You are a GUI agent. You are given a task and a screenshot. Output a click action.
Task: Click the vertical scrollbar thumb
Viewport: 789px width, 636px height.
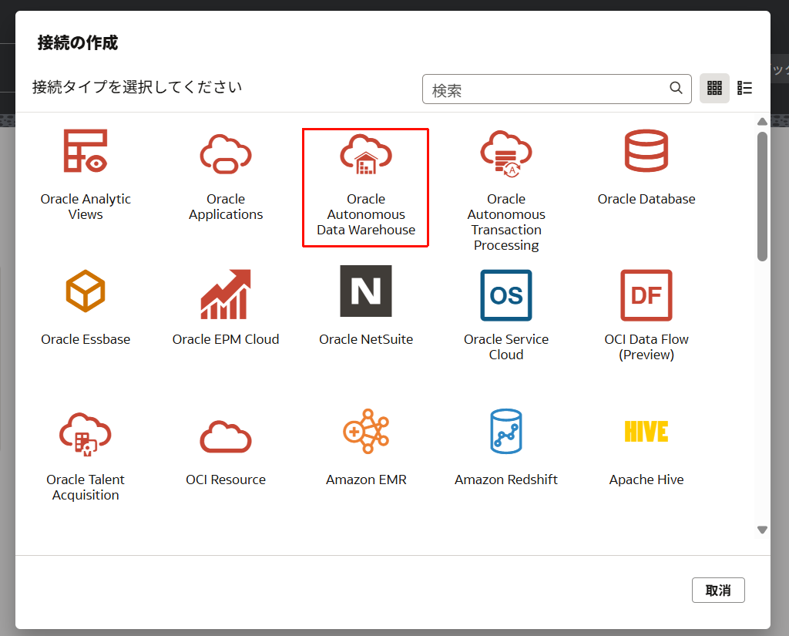coord(762,197)
